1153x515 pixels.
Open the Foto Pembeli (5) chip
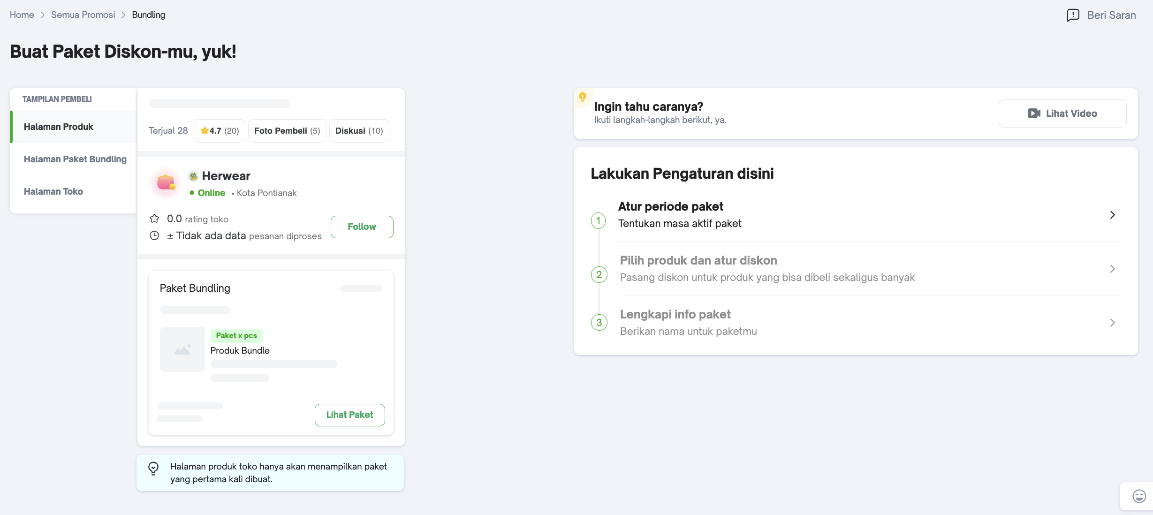point(287,131)
